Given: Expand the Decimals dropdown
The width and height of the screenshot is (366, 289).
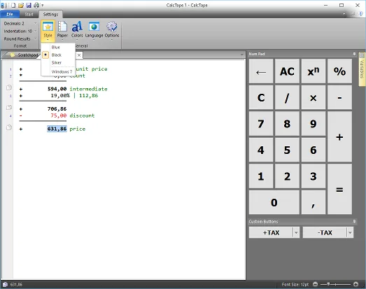Looking at the screenshot, I should (36, 23).
